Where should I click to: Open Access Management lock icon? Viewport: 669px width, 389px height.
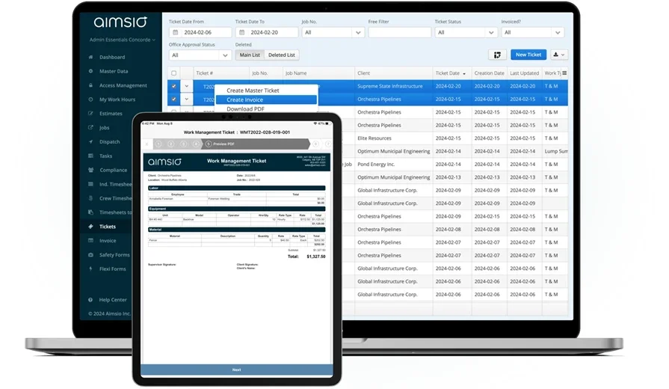point(91,85)
